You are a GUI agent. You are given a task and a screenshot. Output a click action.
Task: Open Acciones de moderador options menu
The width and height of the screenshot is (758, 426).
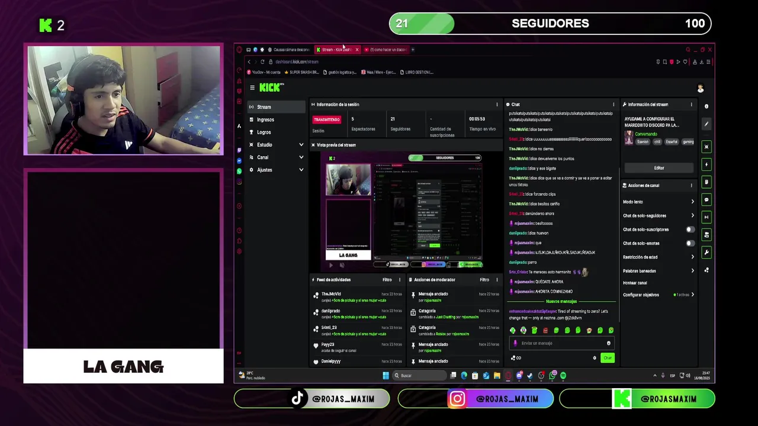point(497,280)
